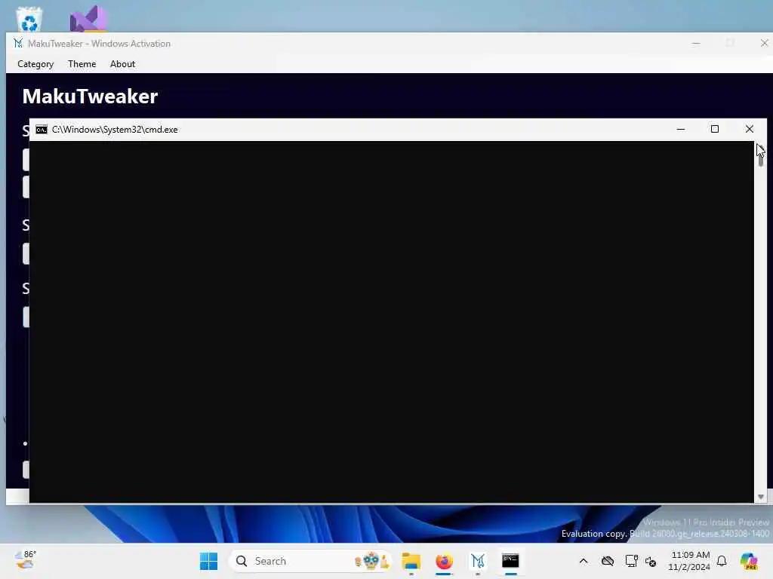This screenshot has width=773, height=579.
Task: Open the About menu in MakuTweaker
Action: pyautogui.click(x=122, y=64)
